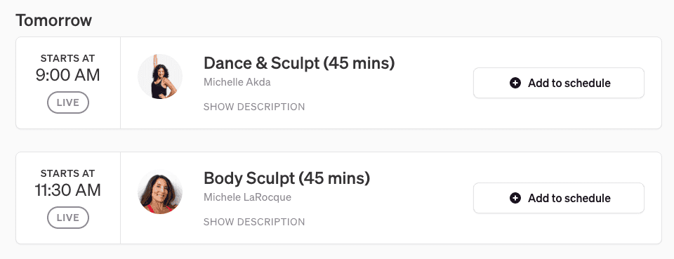
Task: Select instructor name Michelle Akda
Action: (x=237, y=82)
